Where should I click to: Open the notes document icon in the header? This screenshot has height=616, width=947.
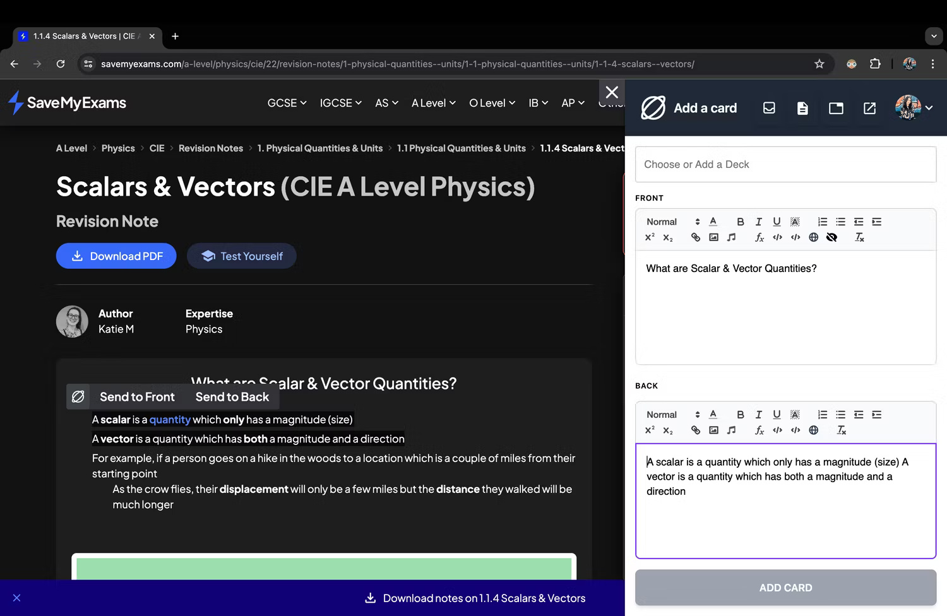[802, 108]
